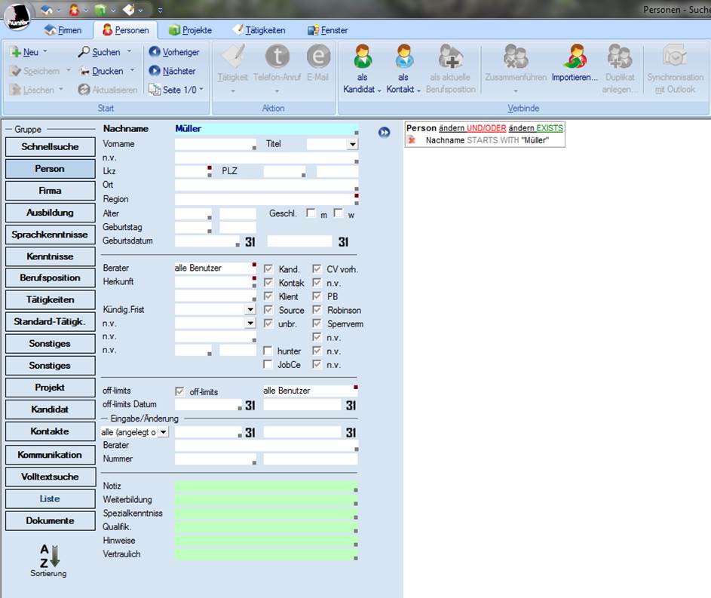Click the Vorheriger arrow icon
The width and height of the screenshot is (711, 598).
tap(155, 52)
